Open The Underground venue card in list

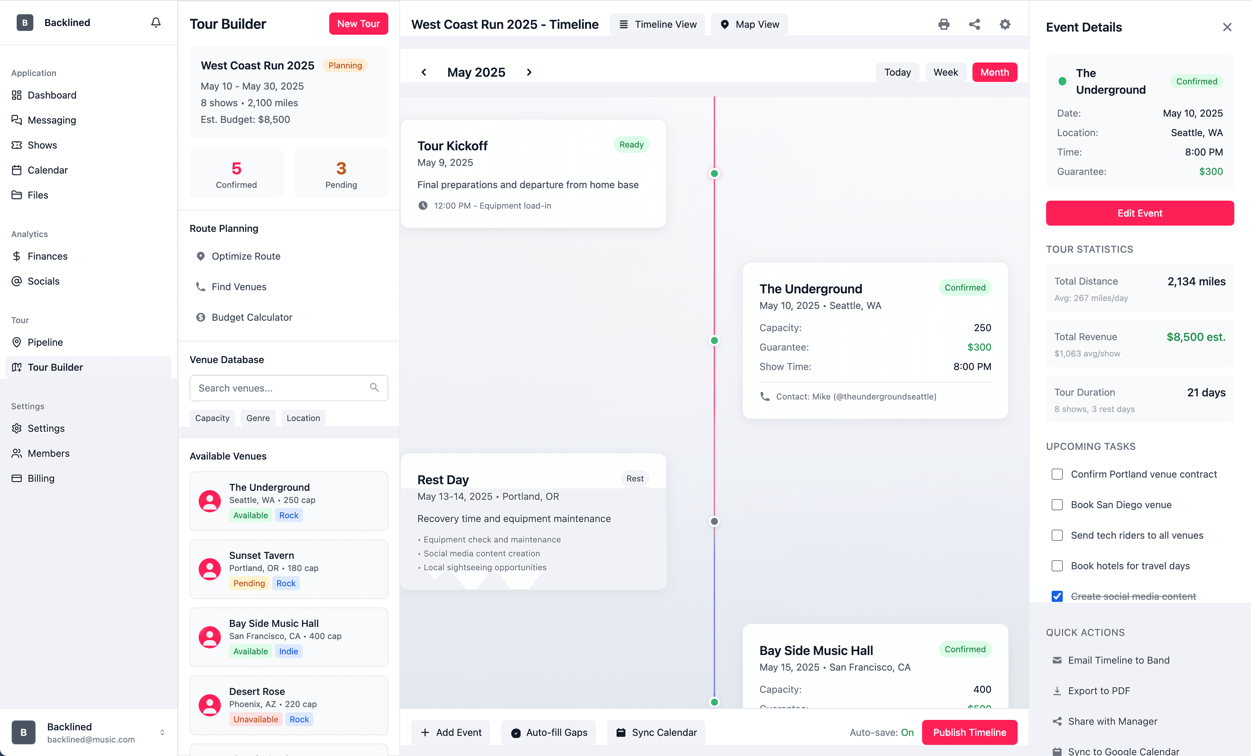tap(288, 501)
